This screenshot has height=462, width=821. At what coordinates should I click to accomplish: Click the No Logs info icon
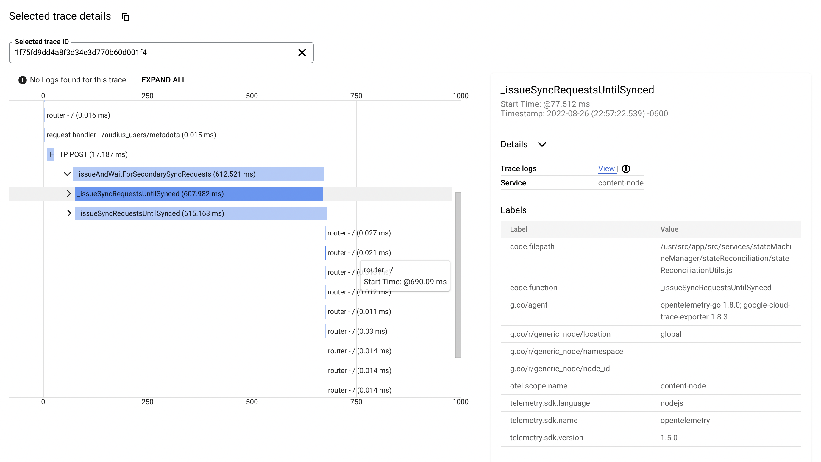[22, 80]
